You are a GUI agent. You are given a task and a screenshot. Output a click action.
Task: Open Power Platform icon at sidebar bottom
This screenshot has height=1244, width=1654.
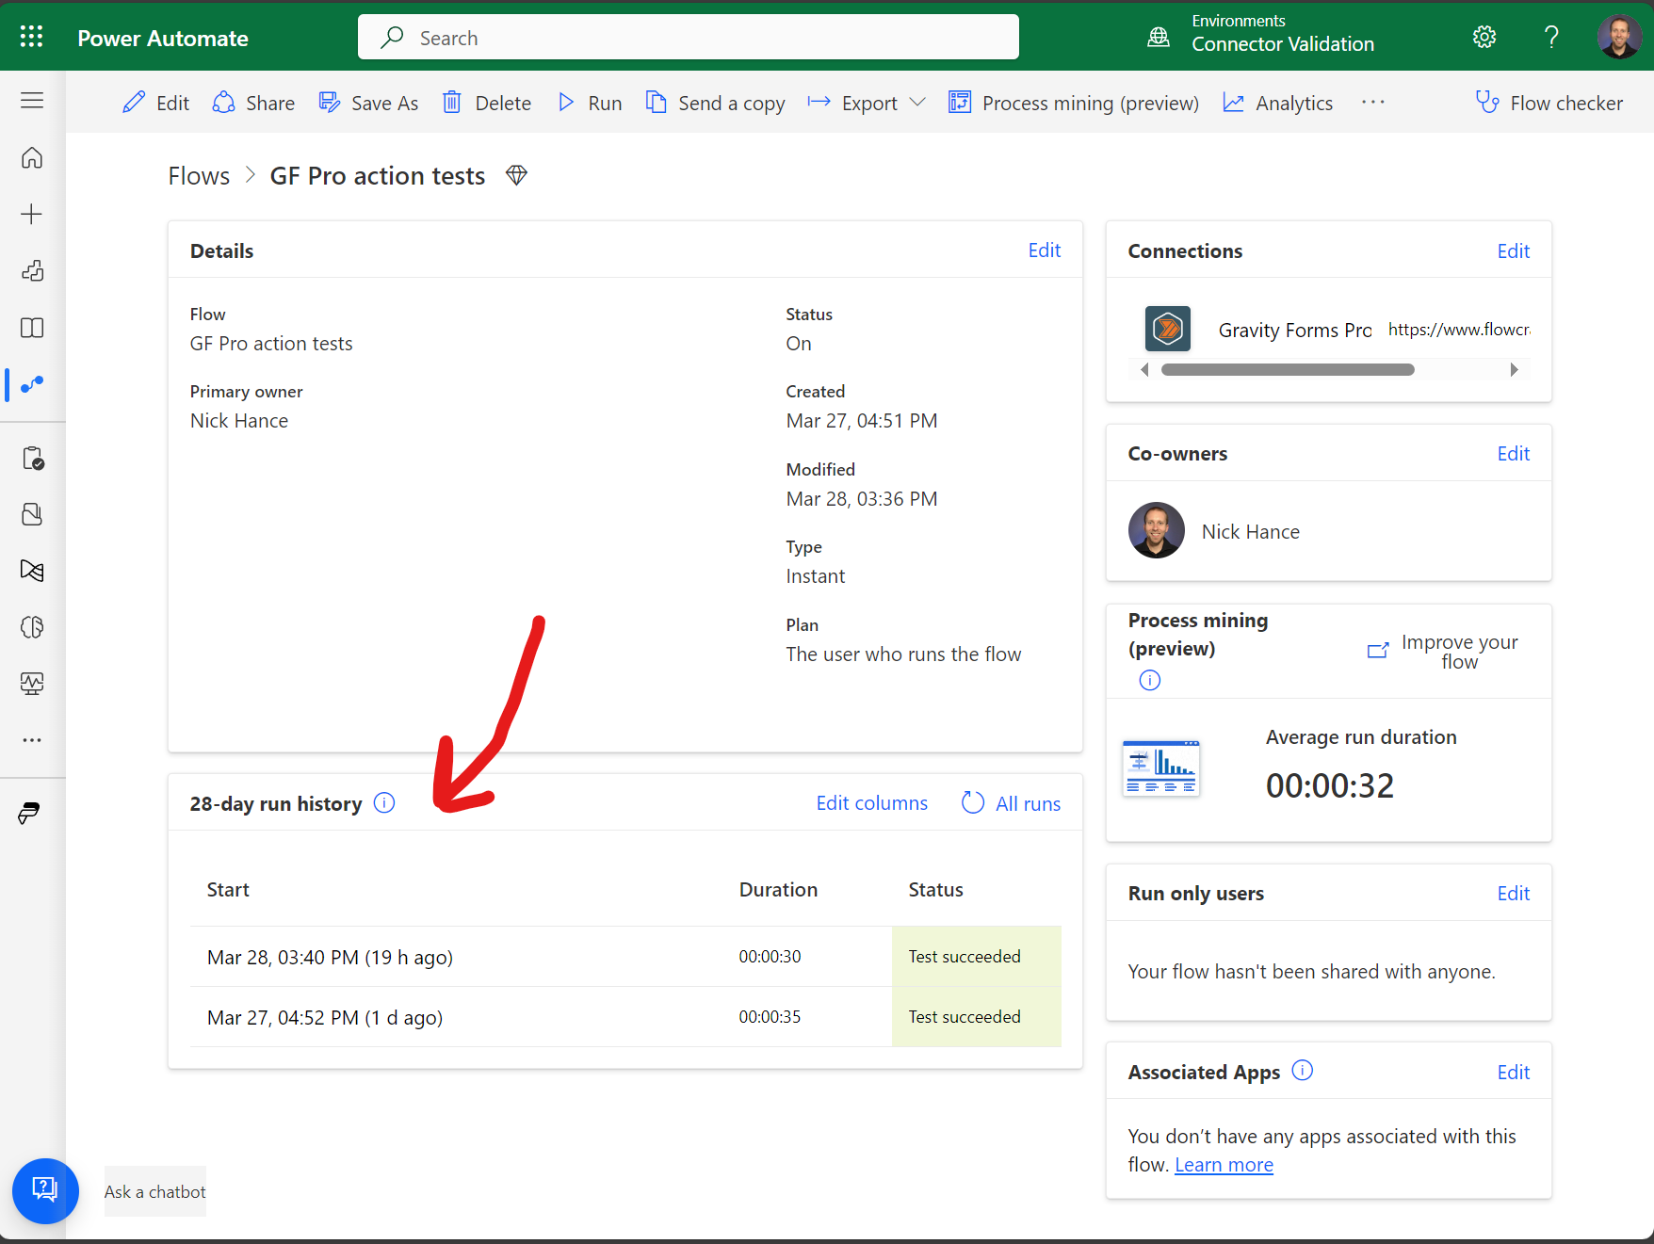pyautogui.click(x=29, y=814)
